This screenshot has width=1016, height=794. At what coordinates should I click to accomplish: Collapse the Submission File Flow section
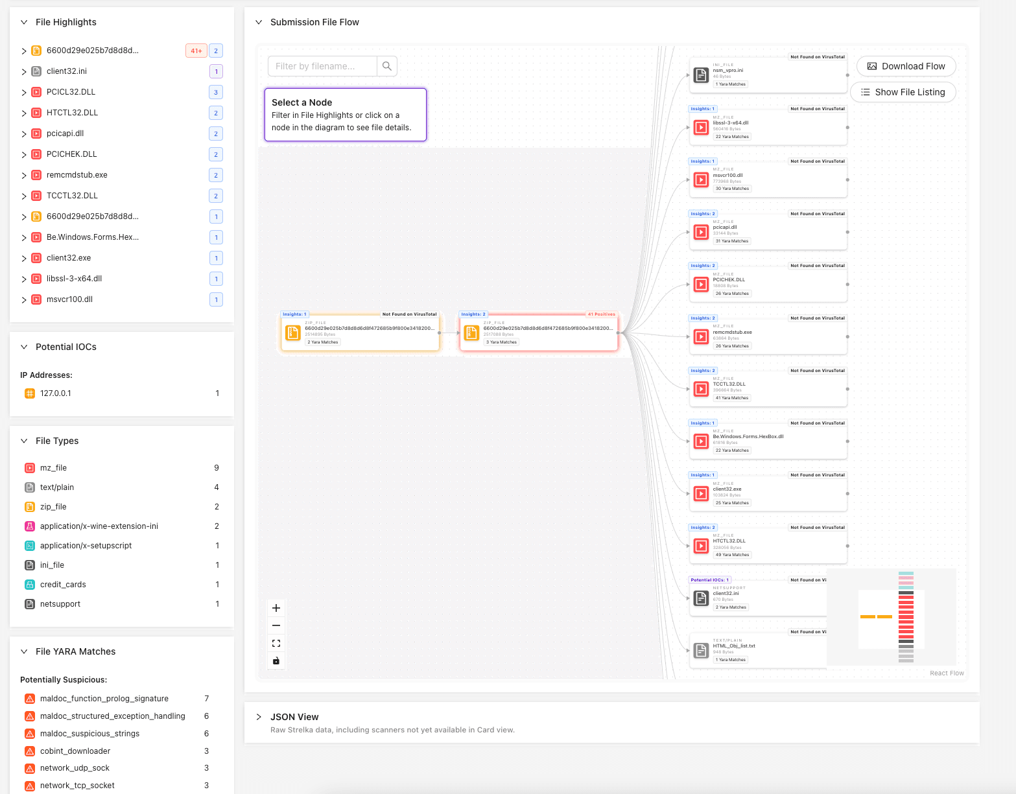[259, 21]
